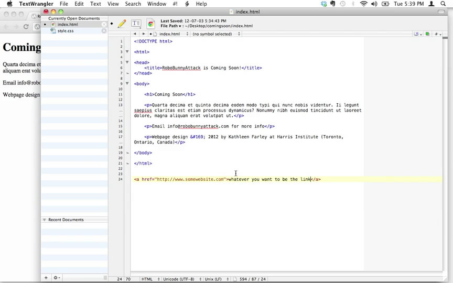
Task: Open the scripts menu icon in the menu bar
Action: (x=187, y=4)
